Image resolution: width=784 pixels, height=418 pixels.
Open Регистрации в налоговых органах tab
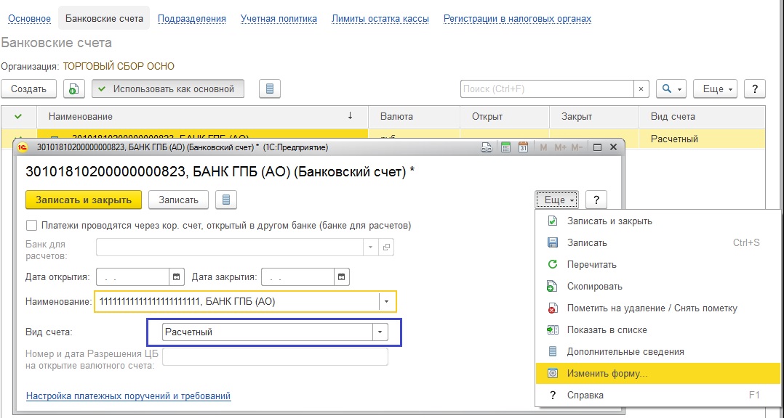click(518, 18)
